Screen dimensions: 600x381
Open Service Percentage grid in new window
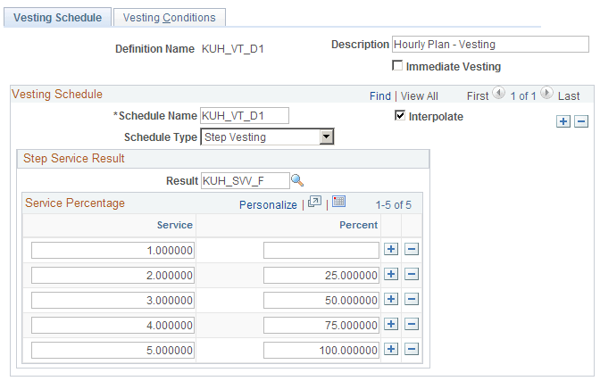pyautogui.click(x=314, y=202)
